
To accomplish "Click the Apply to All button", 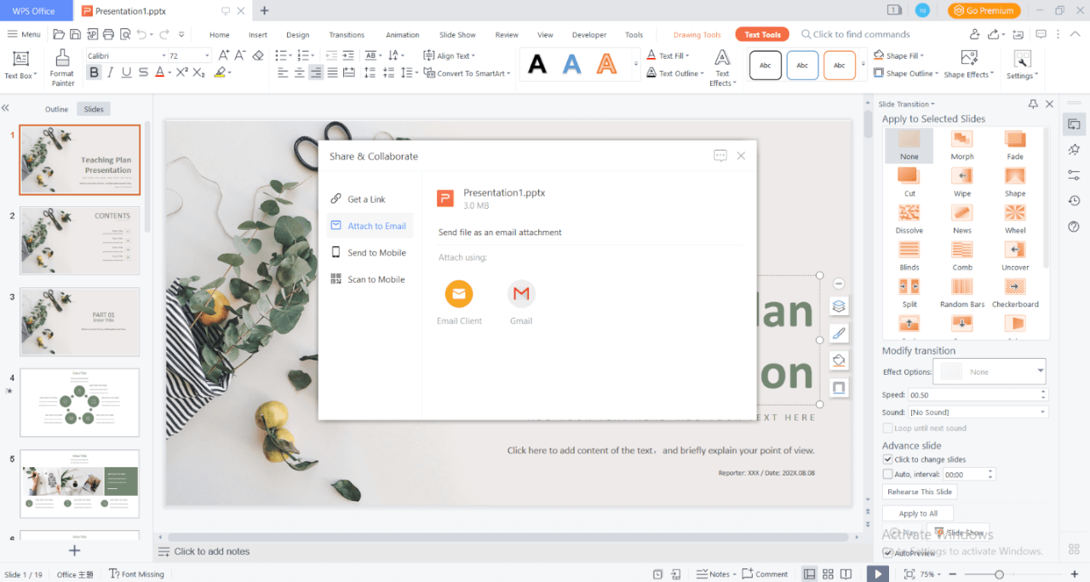I will point(918,514).
